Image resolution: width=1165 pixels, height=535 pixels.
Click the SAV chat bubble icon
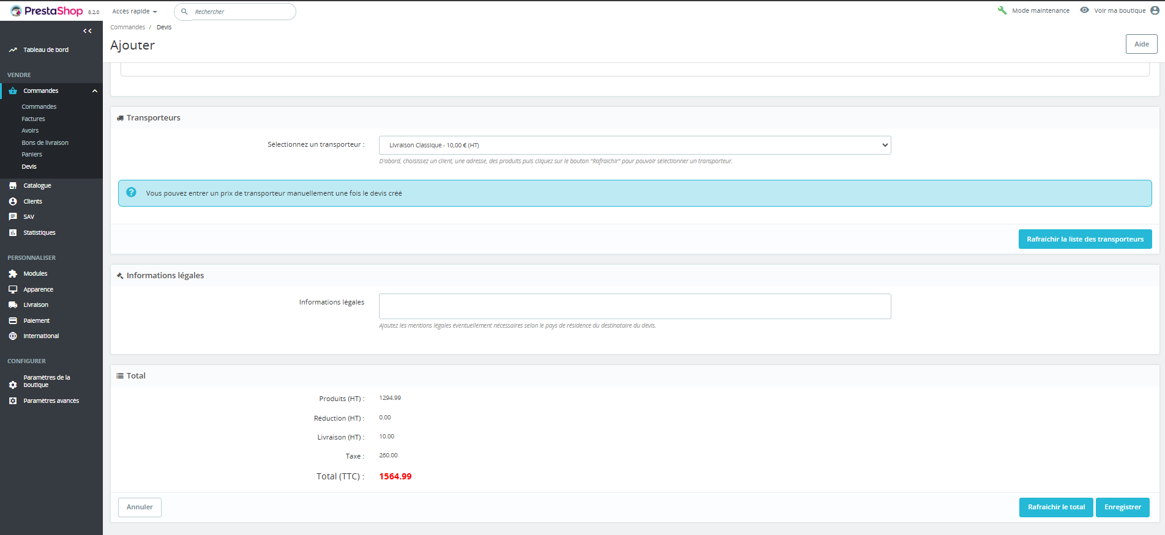pyautogui.click(x=13, y=217)
